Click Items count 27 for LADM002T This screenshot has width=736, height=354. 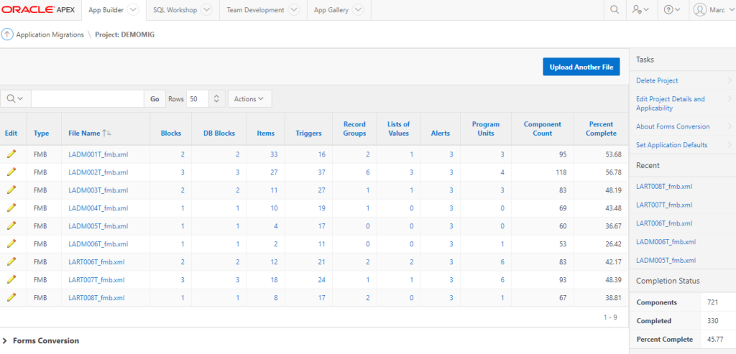click(x=274, y=172)
